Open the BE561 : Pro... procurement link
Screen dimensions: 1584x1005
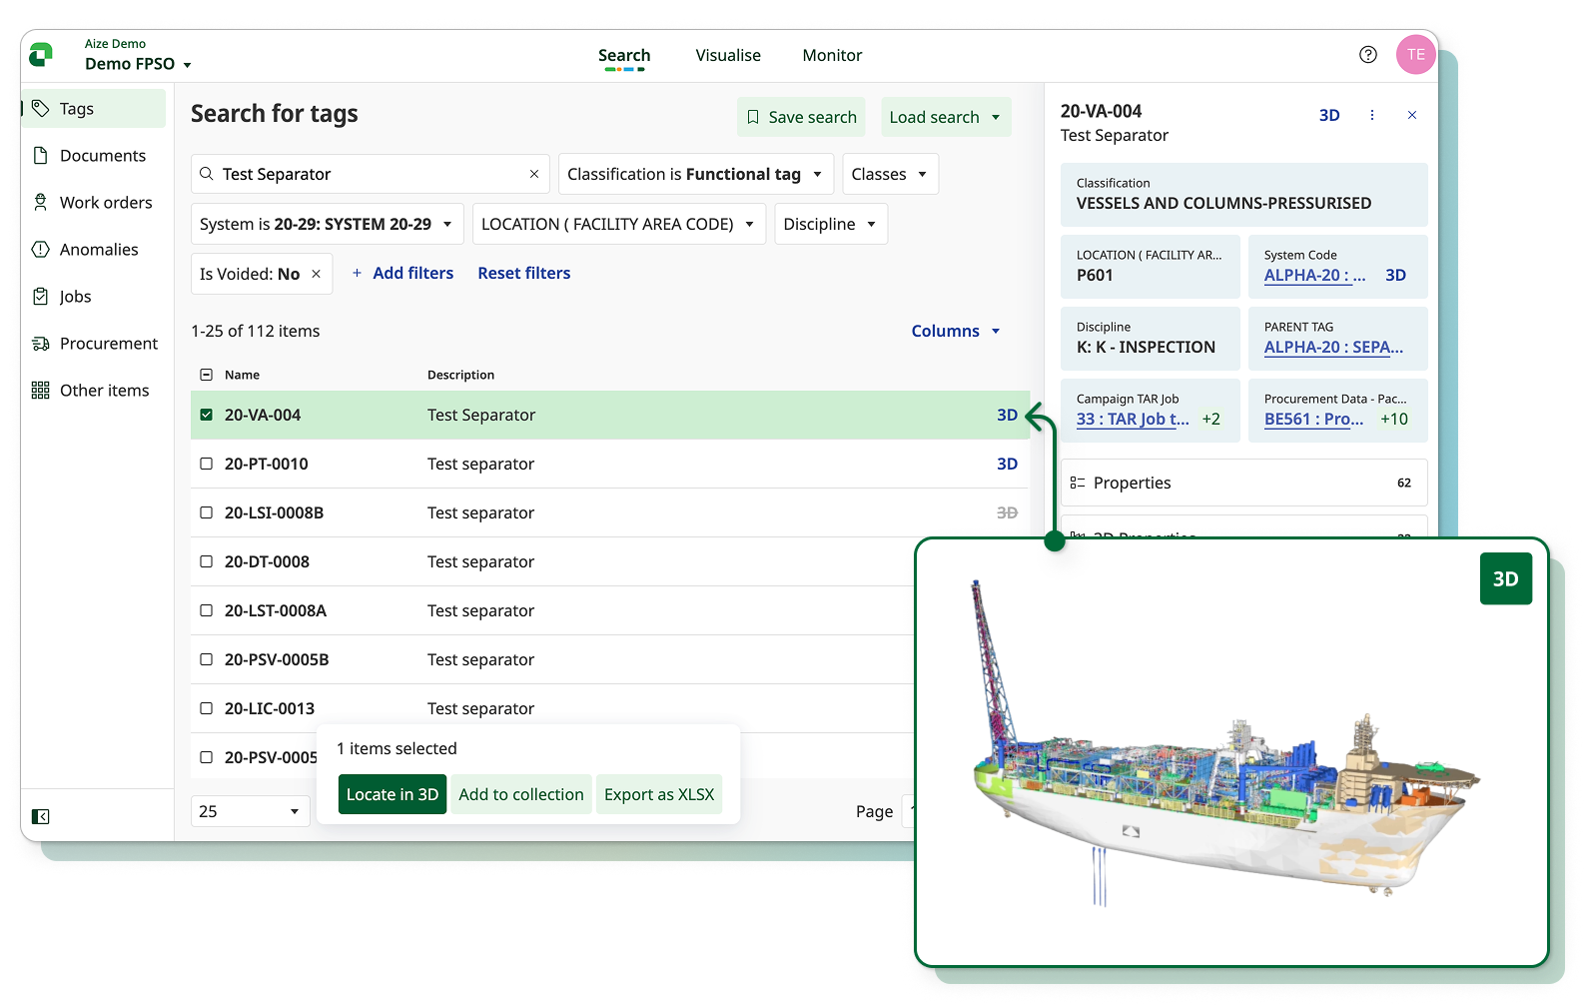click(1313, 420)
